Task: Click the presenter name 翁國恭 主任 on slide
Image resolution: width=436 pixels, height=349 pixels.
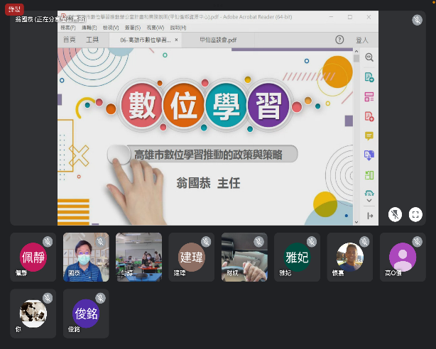Action: tap(208, 184)
